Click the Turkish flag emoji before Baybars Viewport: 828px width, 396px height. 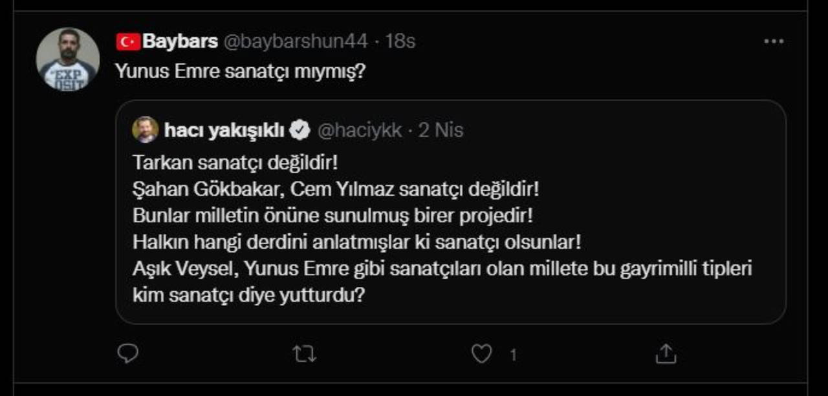[128, 42]
